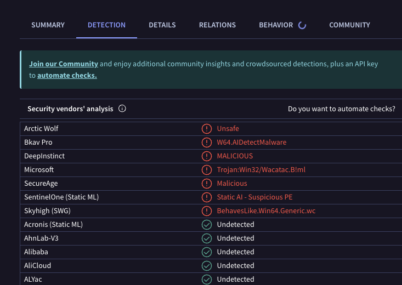
Task: Select the Unsafe detection result
Action: point(228,128)
